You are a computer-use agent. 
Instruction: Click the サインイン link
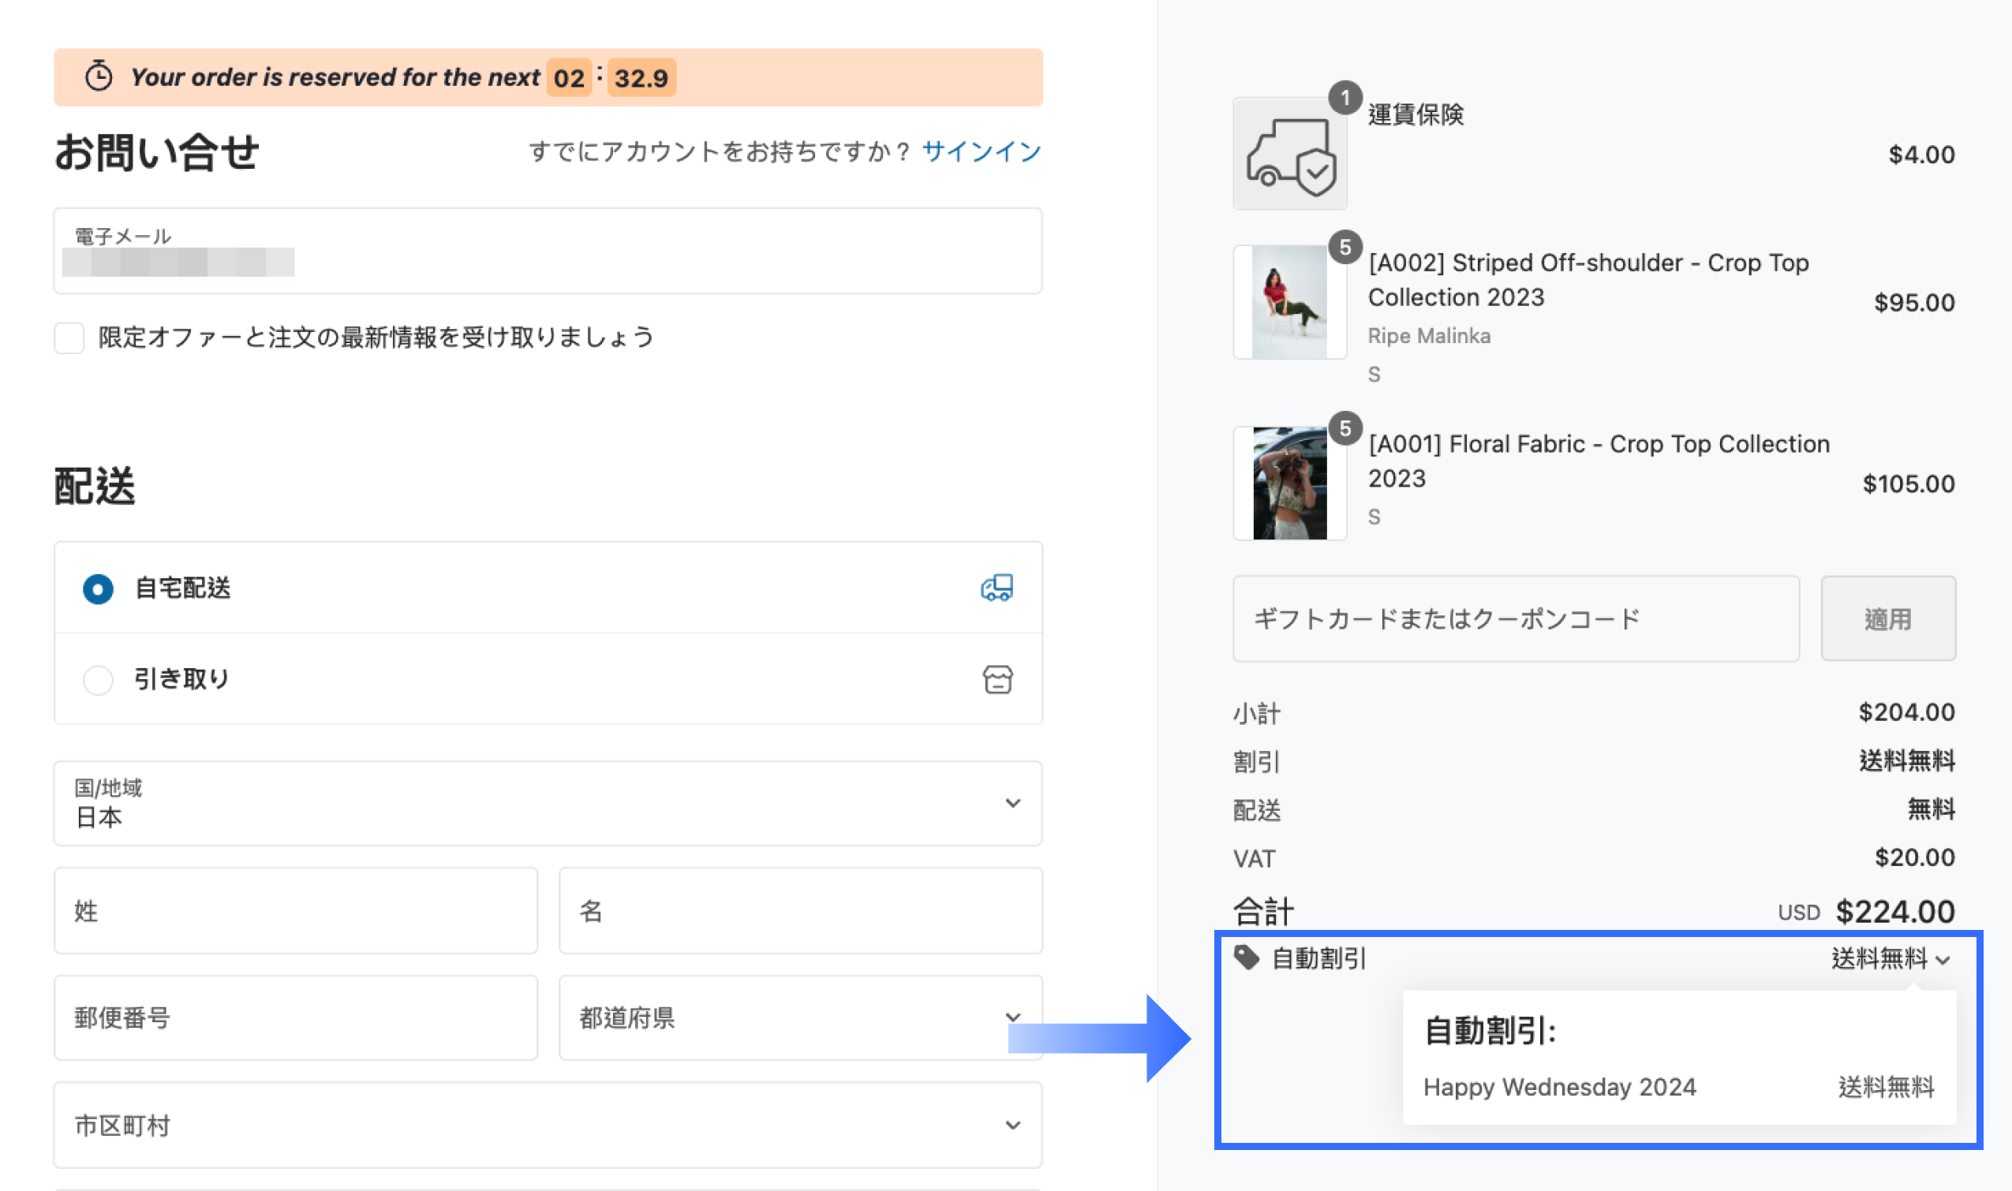[x=981, y=151]
